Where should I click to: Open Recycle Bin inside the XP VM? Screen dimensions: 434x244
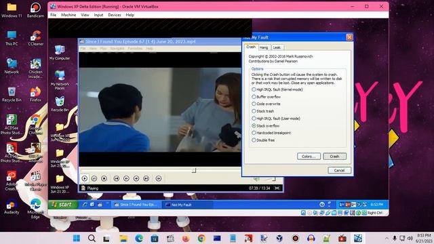click(60, 104)
